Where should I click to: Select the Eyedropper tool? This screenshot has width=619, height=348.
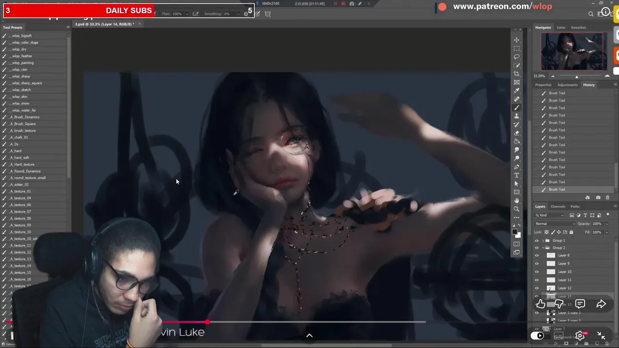tap(516, 91)
